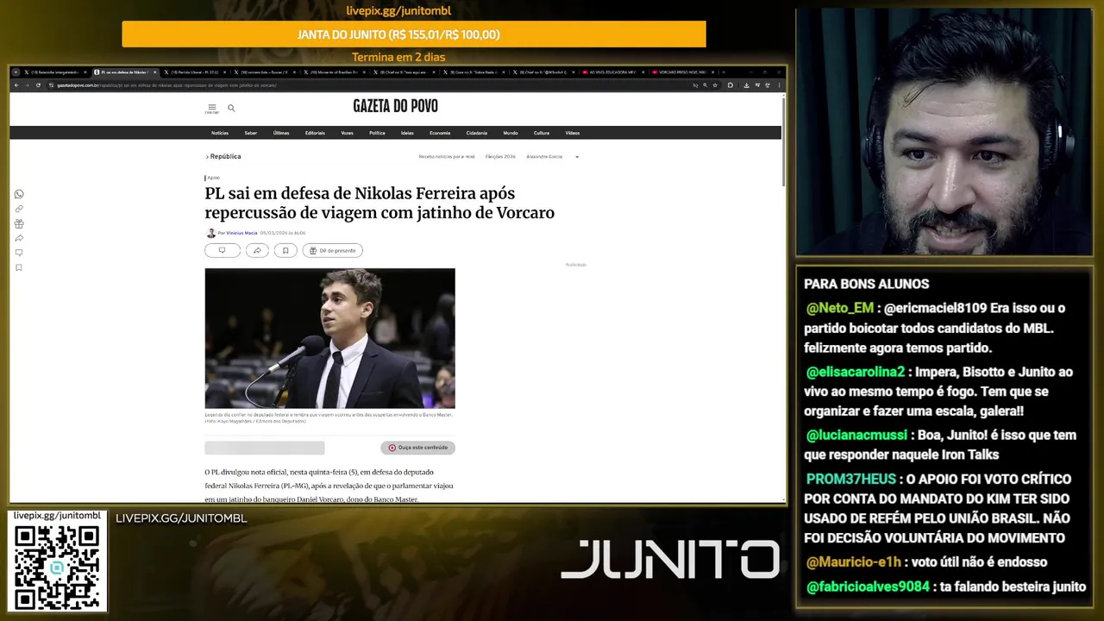The image size is (1104, 621).
Task: Click the article headline about Nikolas Ferreira
Action: coord(379,203)
